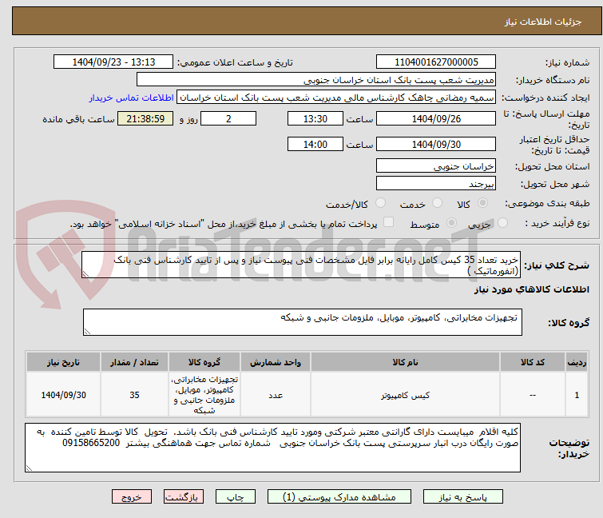Click the جزئیات اطلاعات نیاز page title

pos(542,22)
